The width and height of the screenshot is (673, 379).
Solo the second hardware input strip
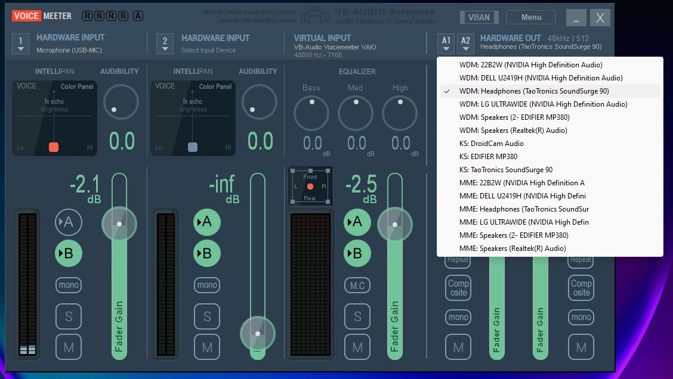[207, 316]
